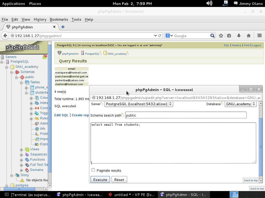The width and height of the screenshot is (265, 198).
Task: Open the Bookmarks menu
Action: click(x=59, y=19)
